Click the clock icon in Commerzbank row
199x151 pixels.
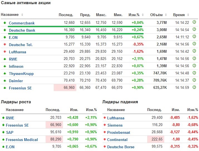[194, 22]
